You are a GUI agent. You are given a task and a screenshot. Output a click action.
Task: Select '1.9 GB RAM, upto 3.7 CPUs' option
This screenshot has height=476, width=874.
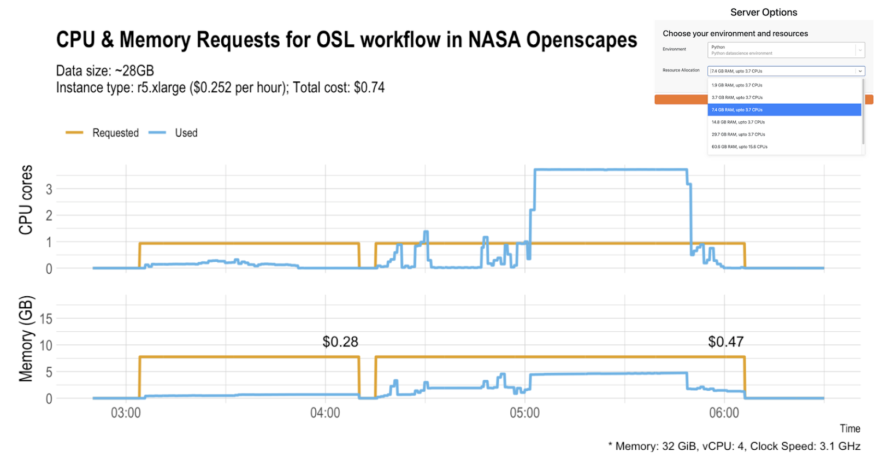point(736,85)
